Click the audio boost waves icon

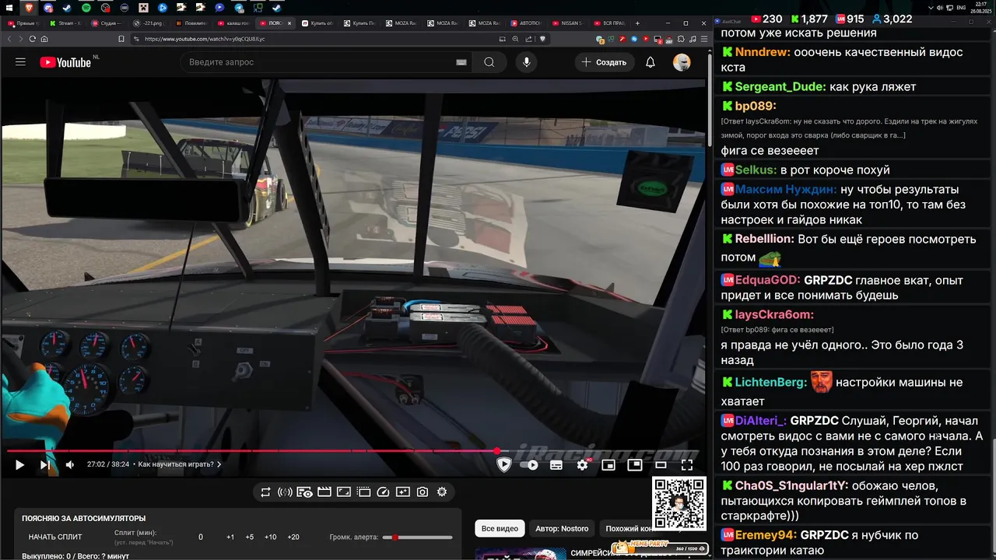click(285, 492)
